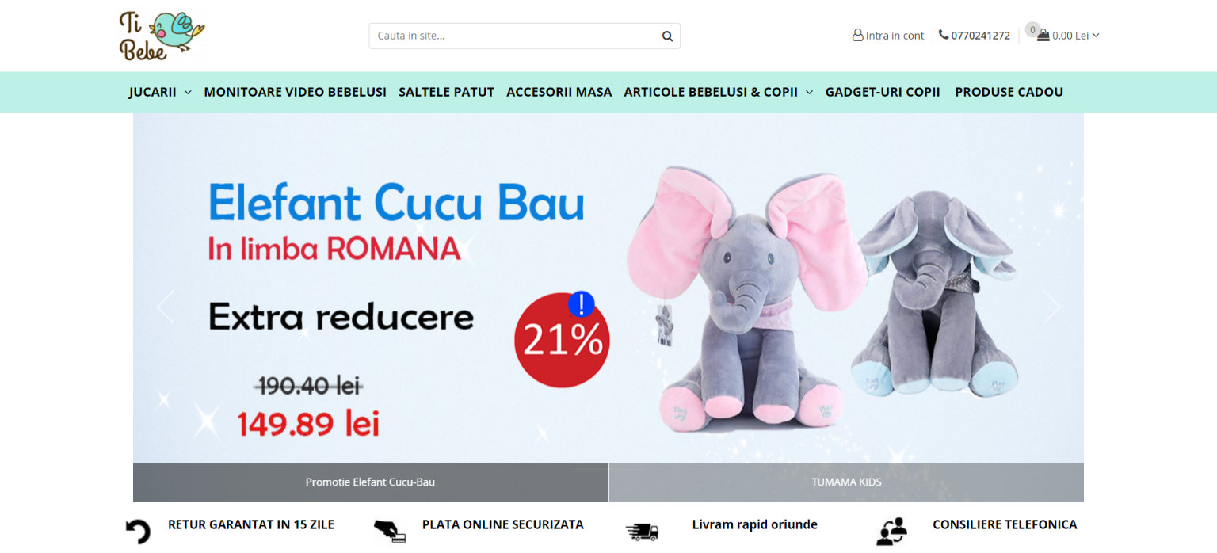Click the phone consultation people icon
This screenshot has width=1217, height=553.
891,531
